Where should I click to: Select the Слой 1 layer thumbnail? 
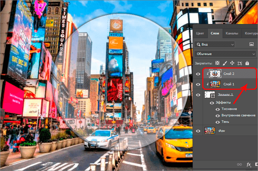215,84
